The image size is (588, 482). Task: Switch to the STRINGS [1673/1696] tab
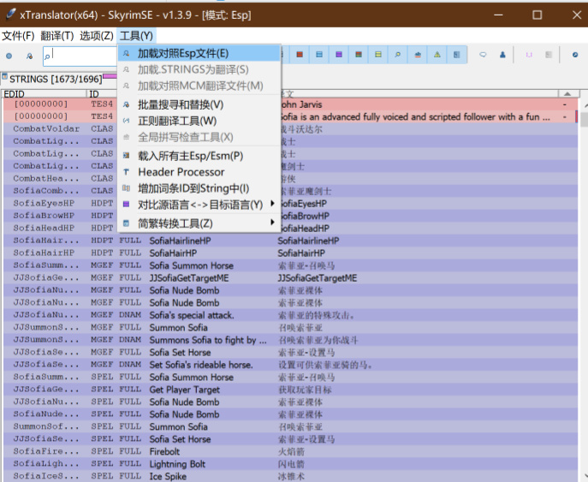click(56, 79)
